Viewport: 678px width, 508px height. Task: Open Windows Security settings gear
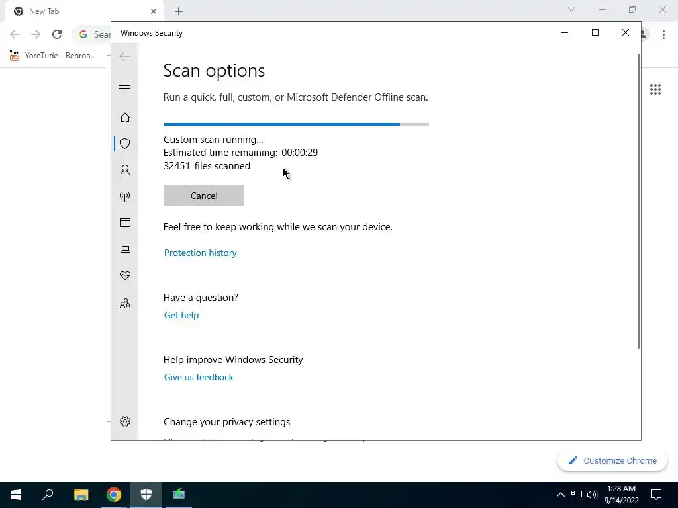[125, 421]
